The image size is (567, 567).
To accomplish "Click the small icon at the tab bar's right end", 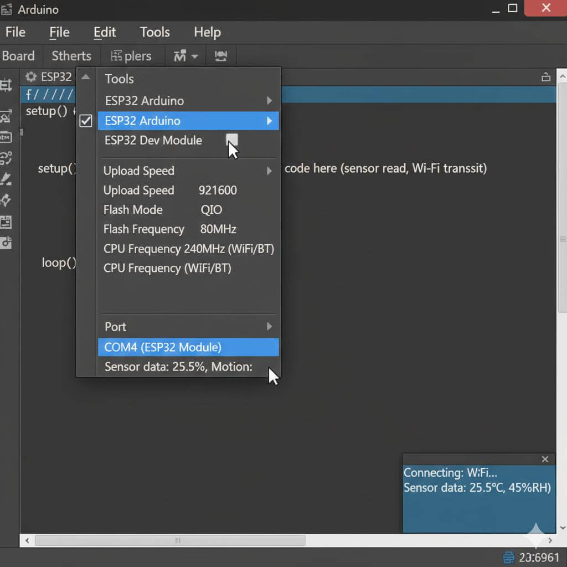I will point(545,77).
